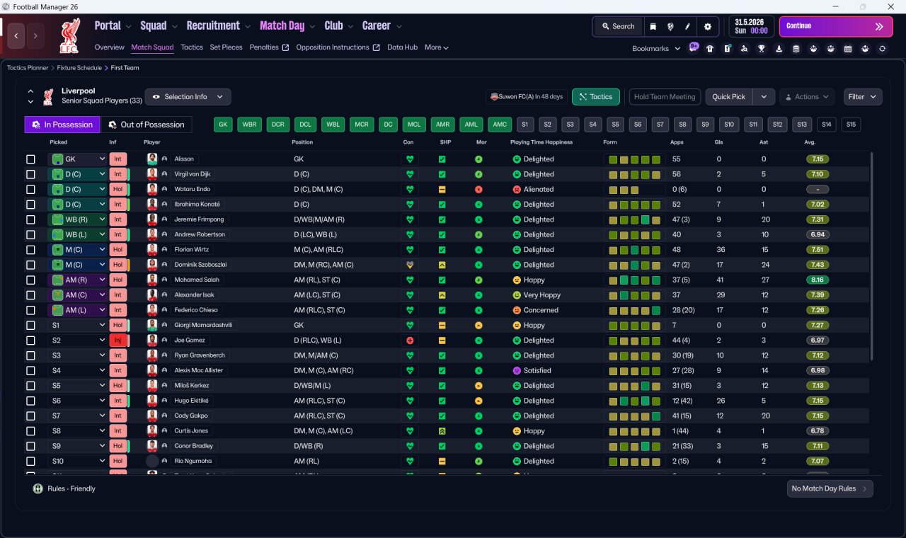The width and height of the screenshot is (906, 538).
Task: Click the Continue button
Action: pyautogui.click(x=836, y=26)
